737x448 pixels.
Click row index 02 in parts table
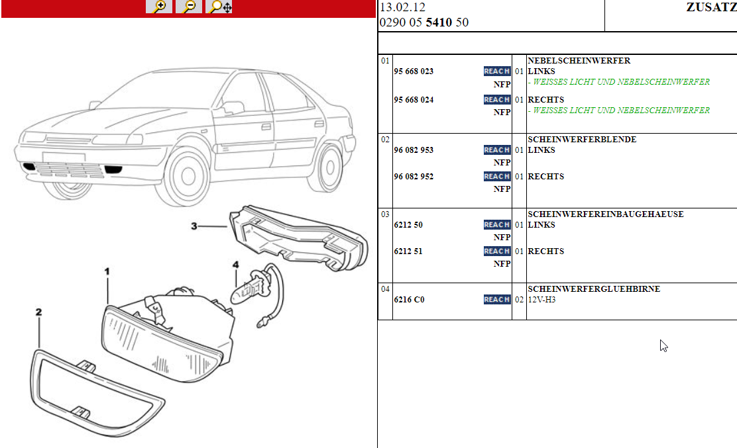click(x=385, y=140)
